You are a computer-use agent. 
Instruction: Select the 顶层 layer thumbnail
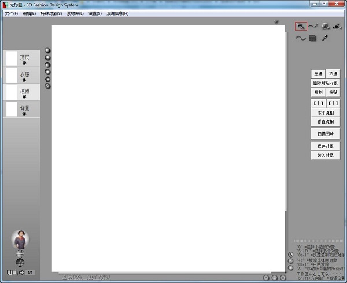(x=12, y=58)
